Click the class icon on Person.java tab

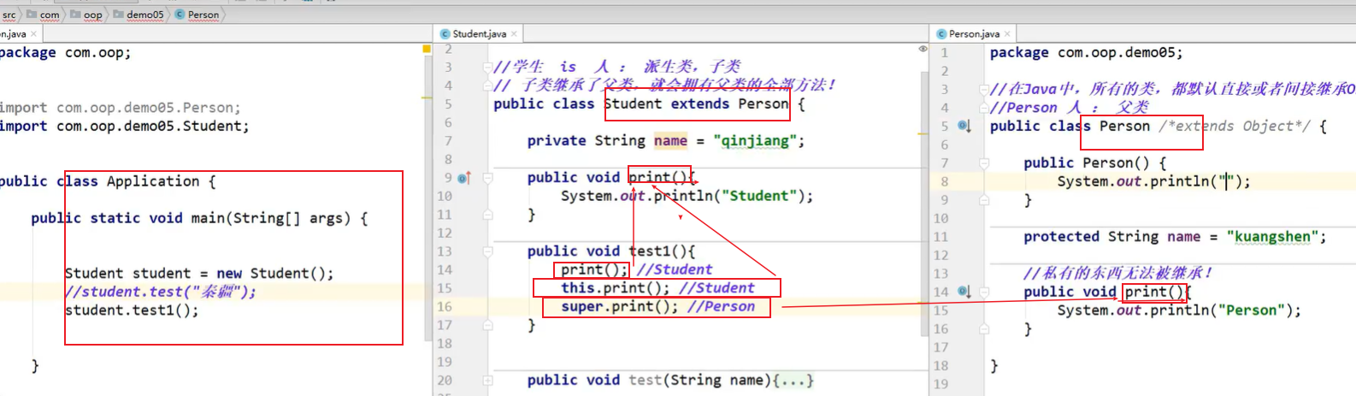point(941,34)
